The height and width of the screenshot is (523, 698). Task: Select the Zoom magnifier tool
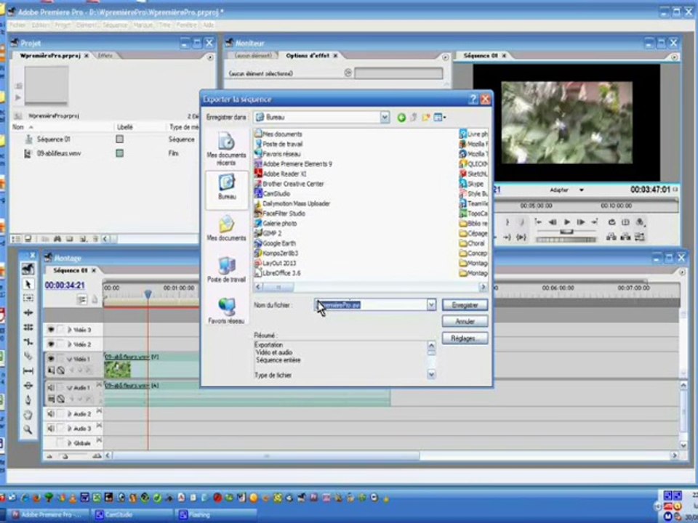tap(28, 429)
